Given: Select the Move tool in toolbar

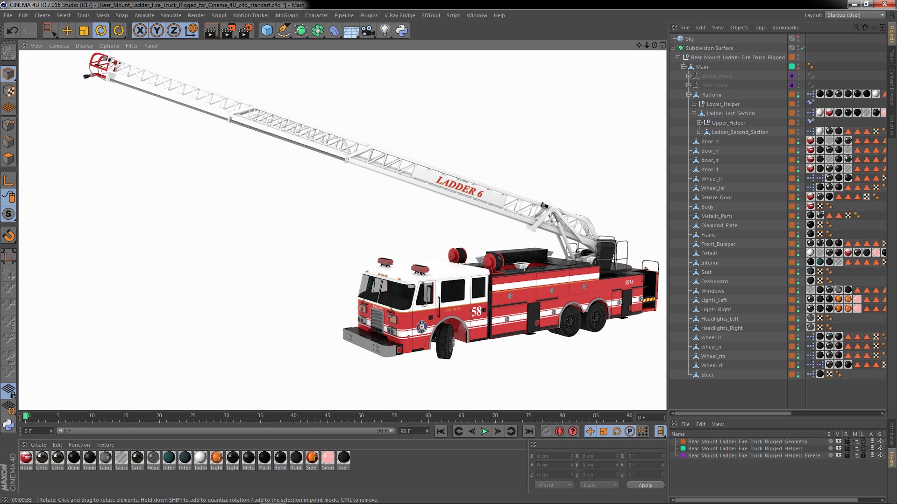Looking at the screenshot, I should (67, 31).
